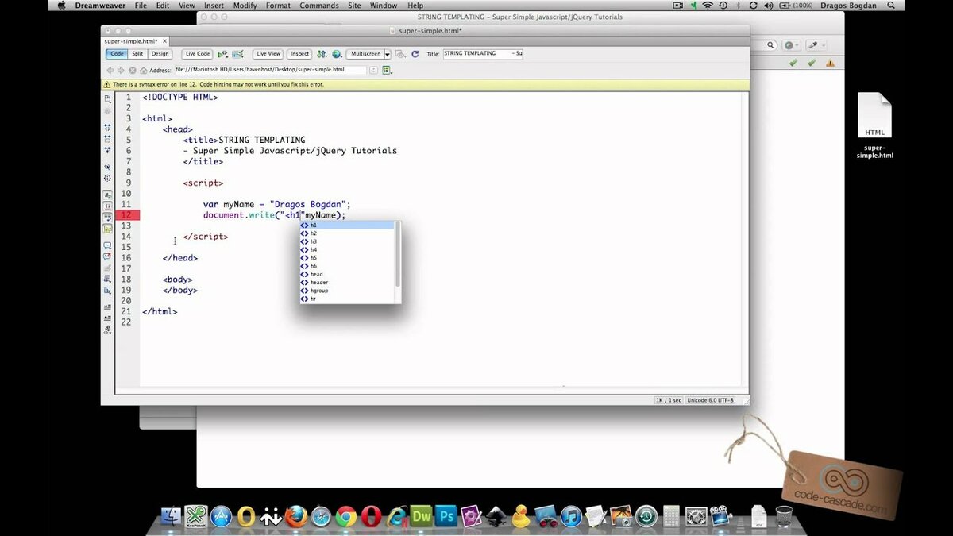
Task: Click the Unicode 6.0 UTF-8 status entry
Action: coord(710,400)
